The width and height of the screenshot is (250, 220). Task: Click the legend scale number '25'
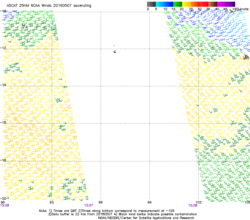pyautogui.click(x=191, y=9)
